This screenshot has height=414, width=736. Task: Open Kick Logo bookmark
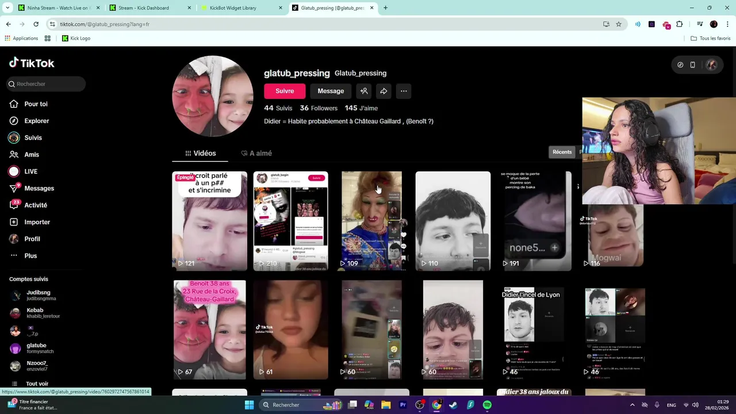pyautogui.click(x=76, y=38)
